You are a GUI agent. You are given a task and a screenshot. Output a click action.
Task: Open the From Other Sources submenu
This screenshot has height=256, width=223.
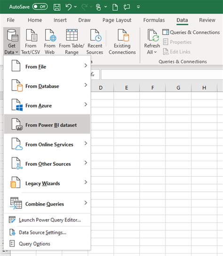click(x=47, y=164)
